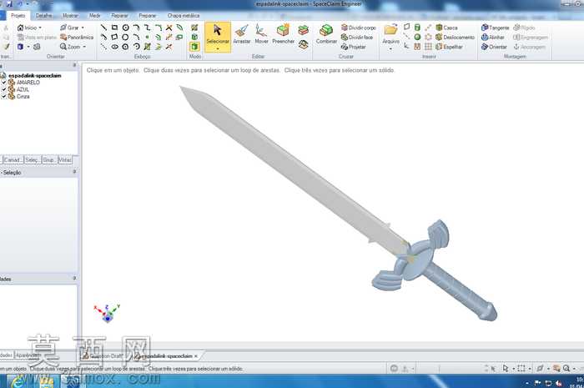Open Internet Explorer from taskbar
Viewport: 584px width, 388px height.
click(x=18, y=382)
